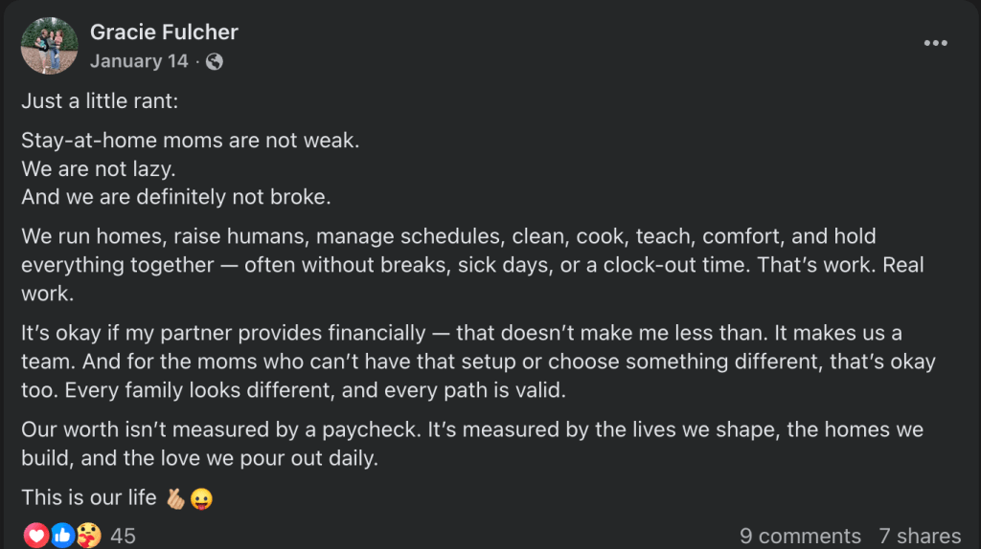
Task: Click the blue thumbs-up like reaction icon
Action: (62, 536)
